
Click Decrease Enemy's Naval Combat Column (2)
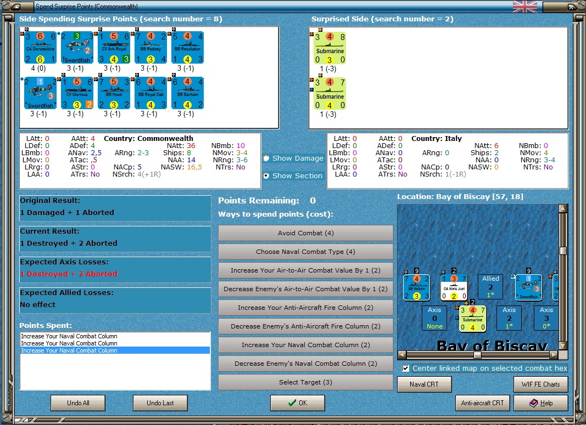point(306,364)
